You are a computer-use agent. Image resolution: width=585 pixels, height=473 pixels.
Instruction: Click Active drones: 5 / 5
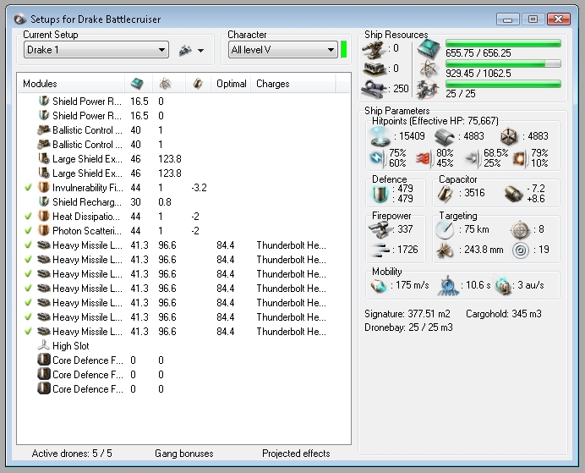[x=72, y=454]
